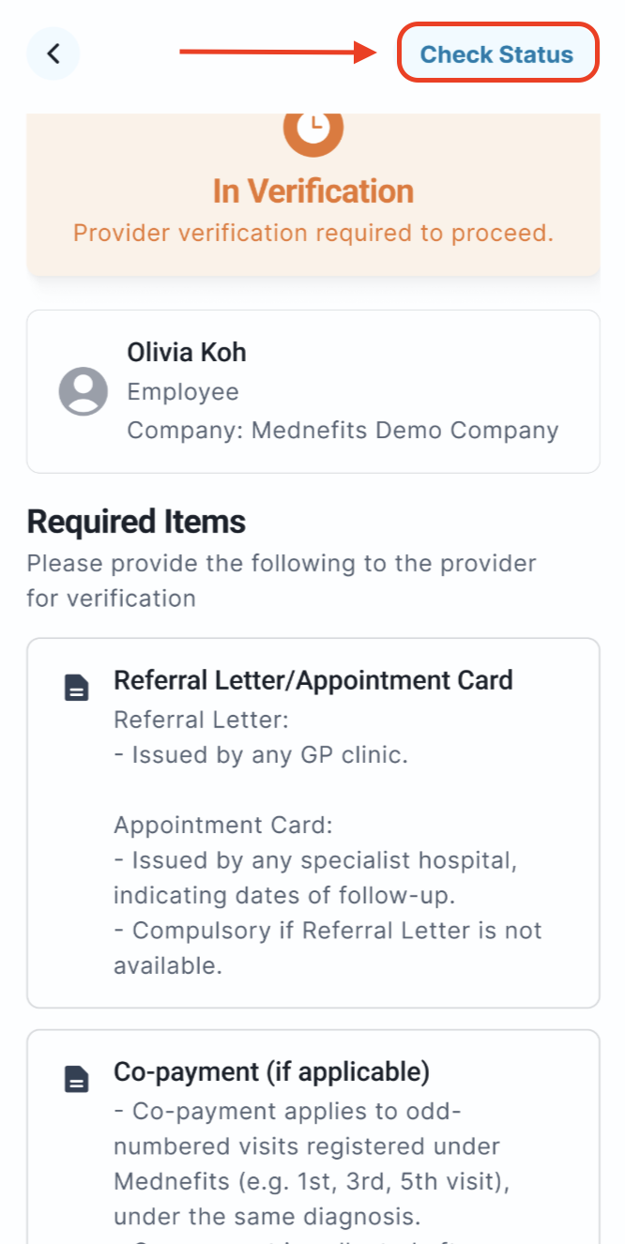
Task: Open the Co-payment (if applicable) title
Action: pyautogui.click(x=271, y=1071)
